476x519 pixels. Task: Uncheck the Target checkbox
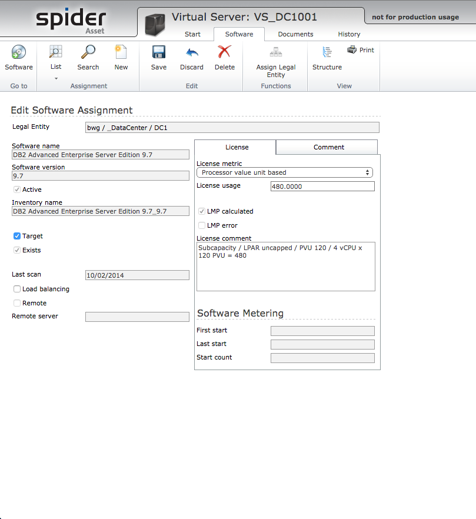[x=17, y=236]
